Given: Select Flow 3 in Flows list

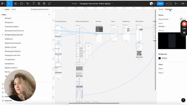Looking at the screenshot, I should tap(161, 73).
